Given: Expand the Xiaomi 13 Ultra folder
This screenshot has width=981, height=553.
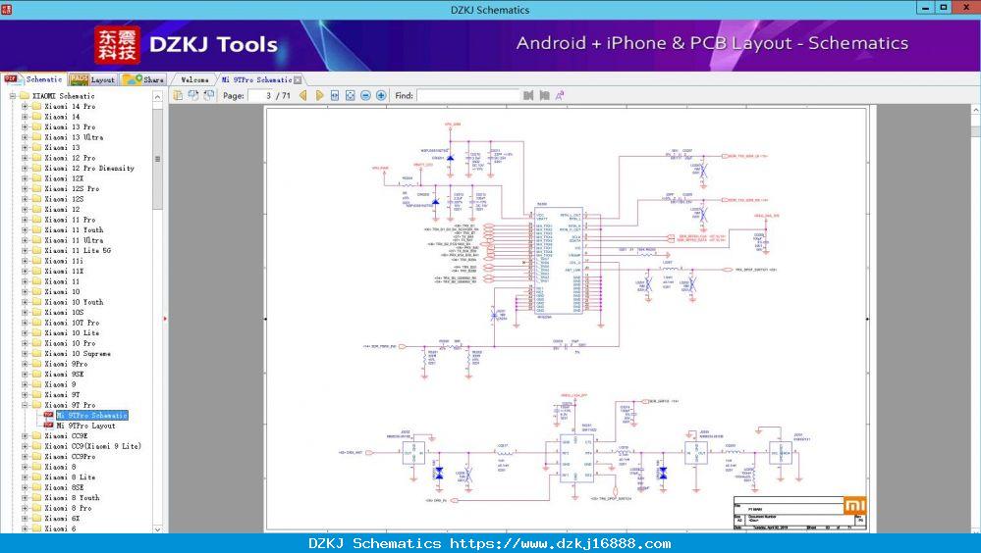Looking at the screenshot, I should tap(25, 137).
